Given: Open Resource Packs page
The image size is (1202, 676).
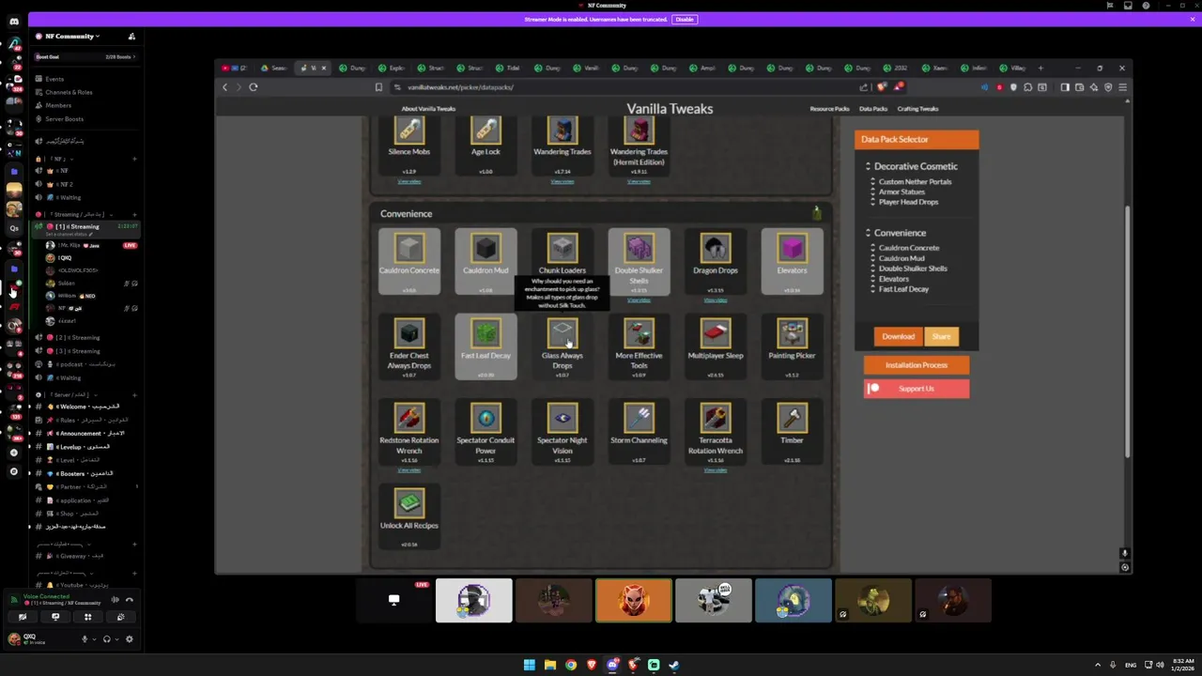Looking at the screenshot, I should click(x=829, y=109).
